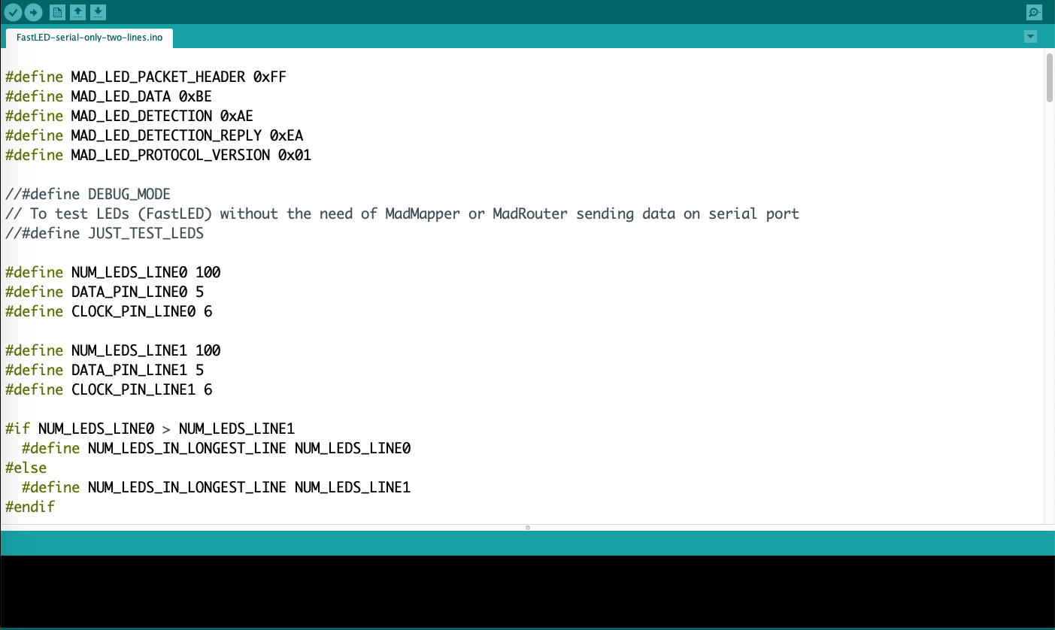Click the line defining MAD_LED_PACKET_HEADER 0xFF

point(146,77)
